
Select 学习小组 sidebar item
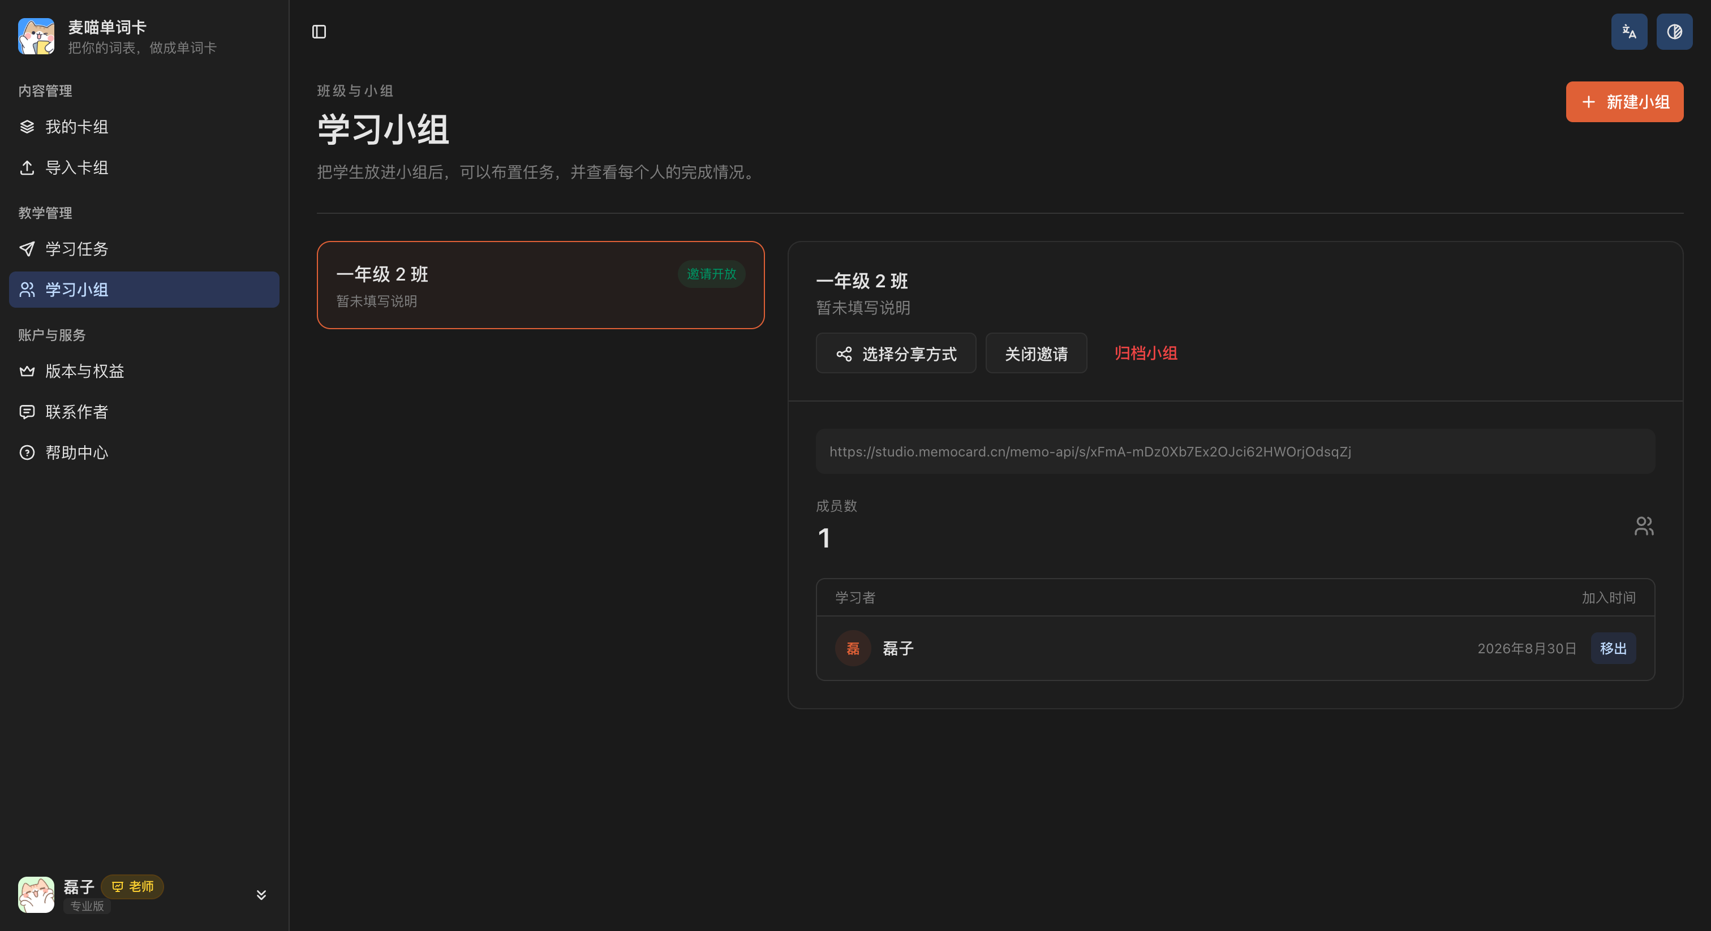[144, 290]
